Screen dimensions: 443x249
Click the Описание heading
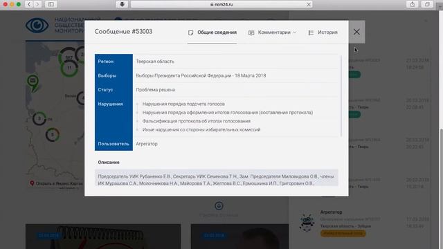[109, 163]
